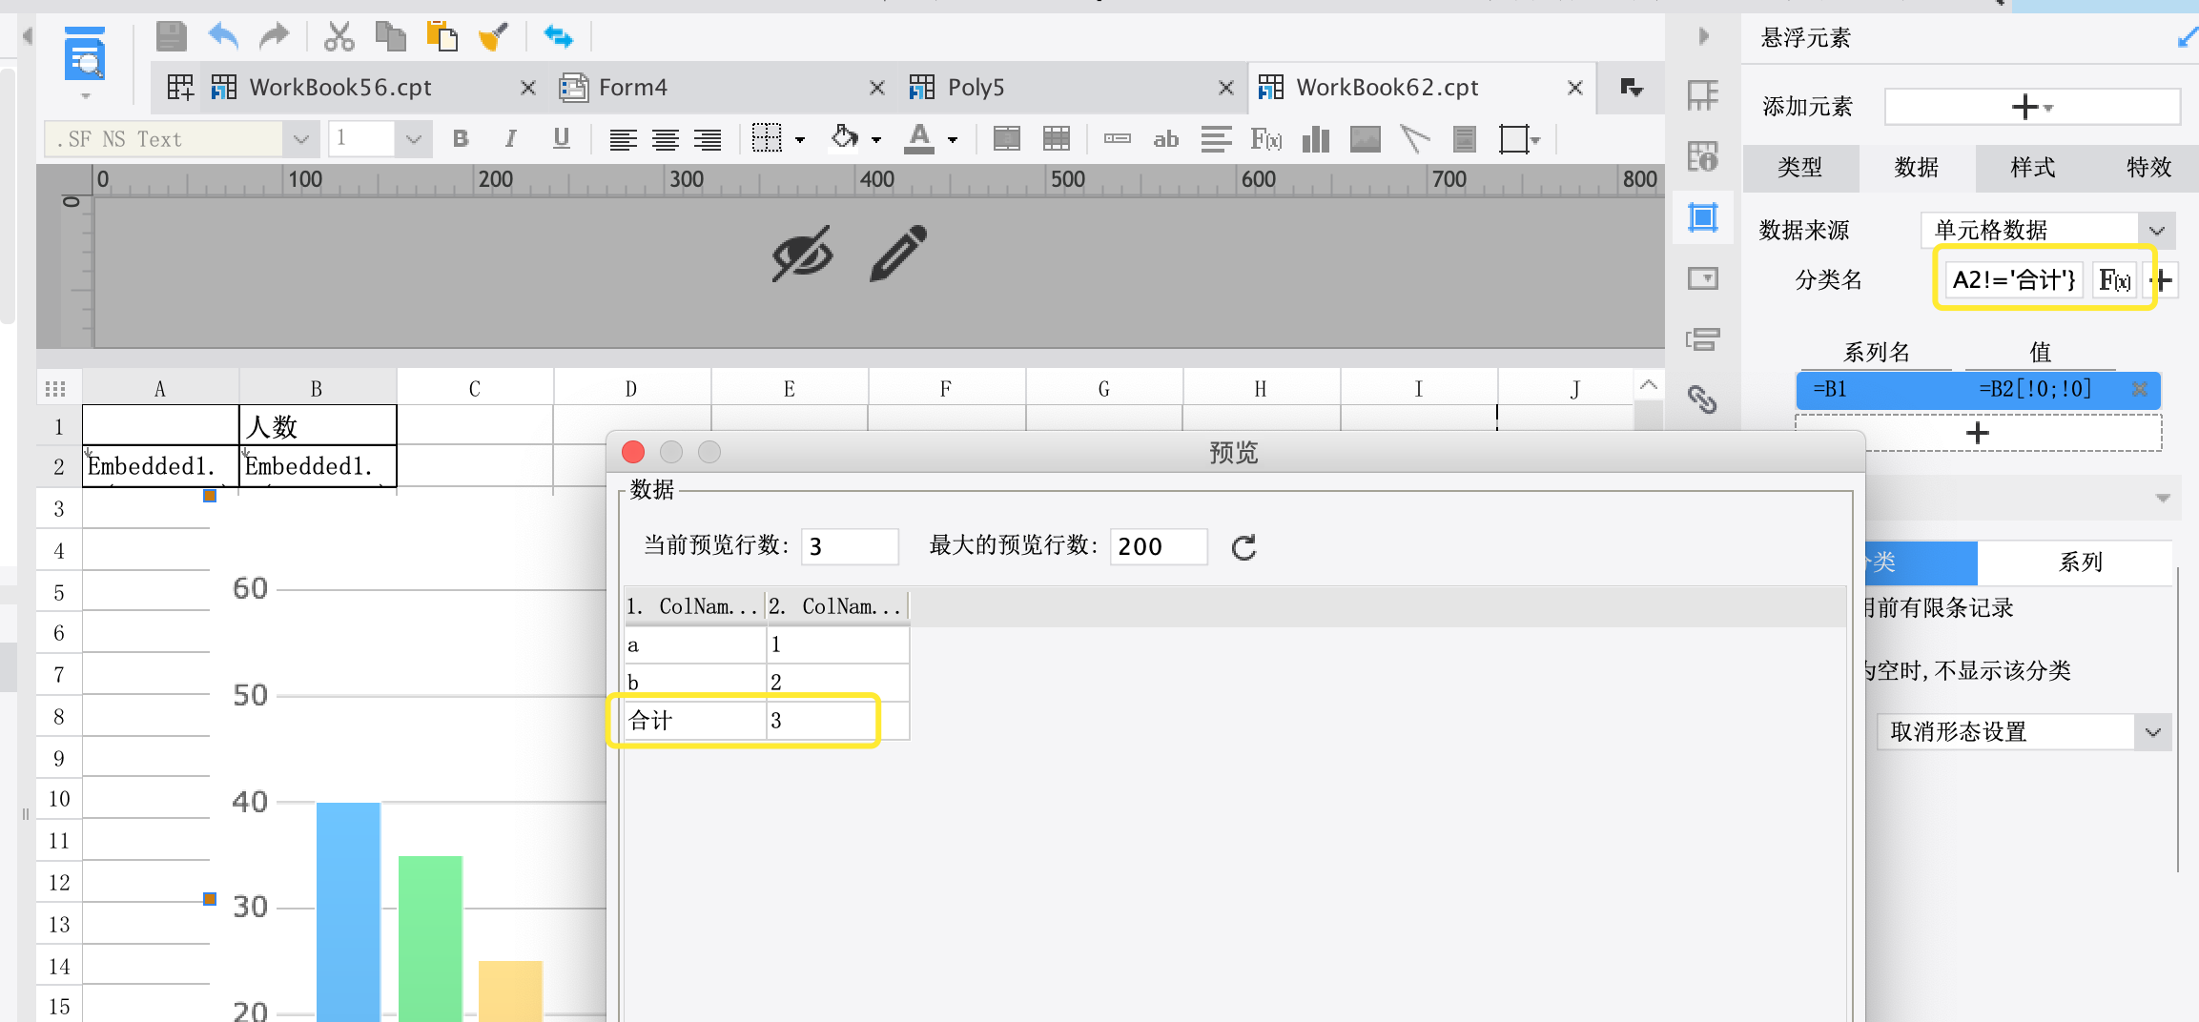Insert rich text lines icon

pyautogui.click(x=1216, y=139)
